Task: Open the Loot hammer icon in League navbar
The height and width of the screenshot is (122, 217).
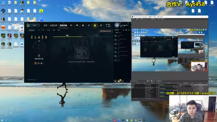Action: (89, 25)
